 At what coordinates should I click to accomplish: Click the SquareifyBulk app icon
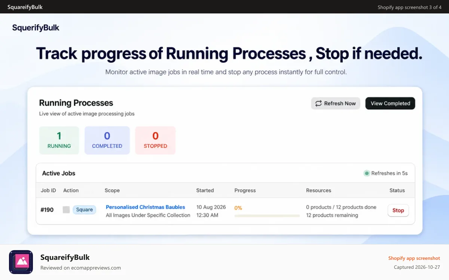click(x=21, y=262)
